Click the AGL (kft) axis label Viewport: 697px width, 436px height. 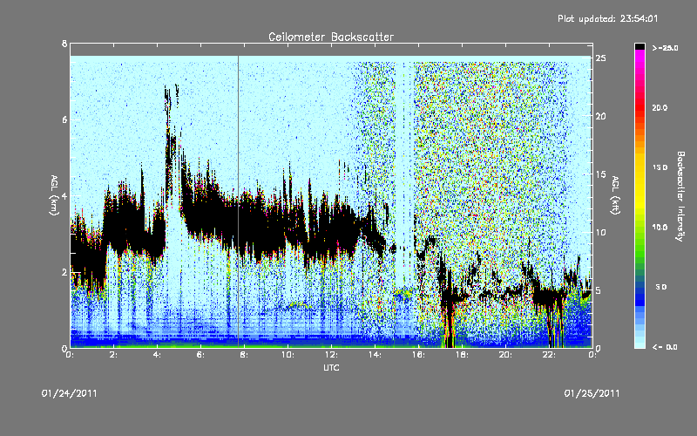[616, 195]
